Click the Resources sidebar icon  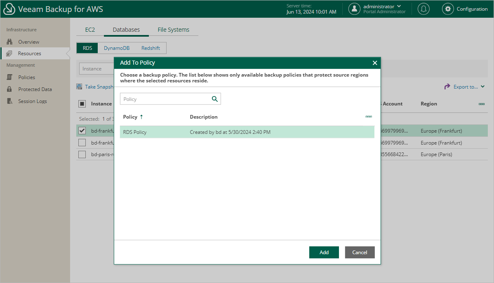(9, 54)
